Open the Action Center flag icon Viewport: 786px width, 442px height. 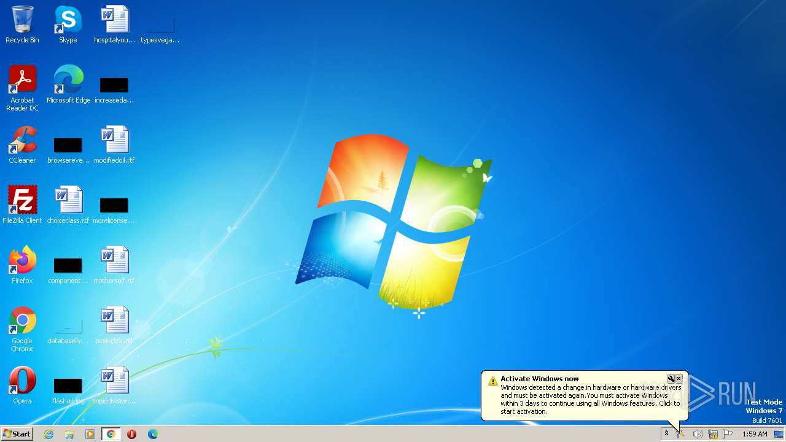coord(728,434)
